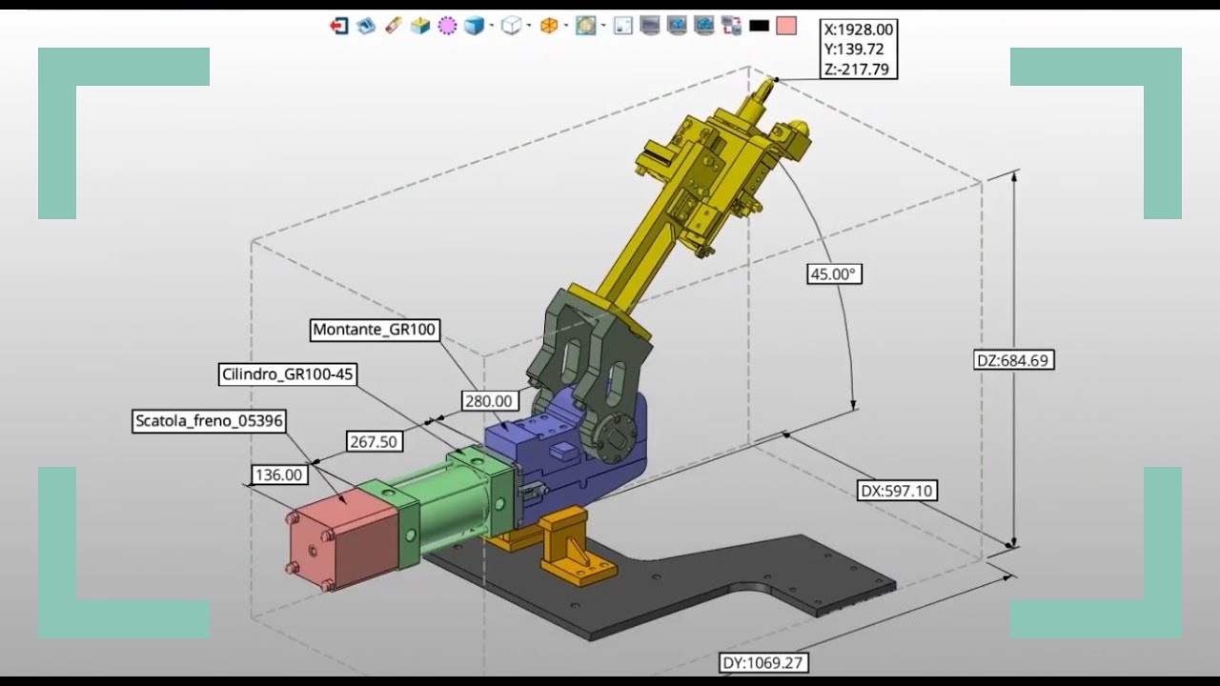The height and width of the screenshot is (686, 1220).
Task: Click the eraser icon in toolbar
Action: coord(393,26)
